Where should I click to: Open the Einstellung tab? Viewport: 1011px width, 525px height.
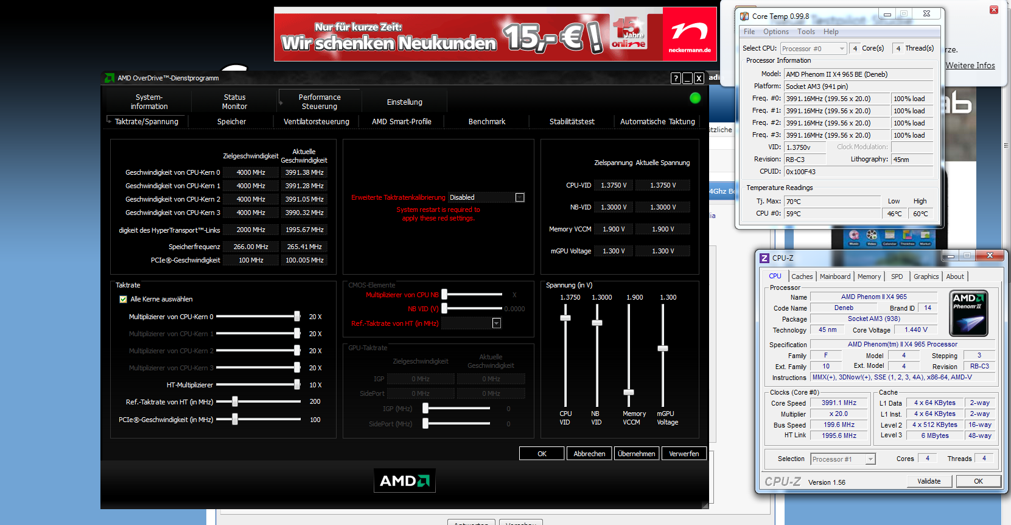point(404,102)
